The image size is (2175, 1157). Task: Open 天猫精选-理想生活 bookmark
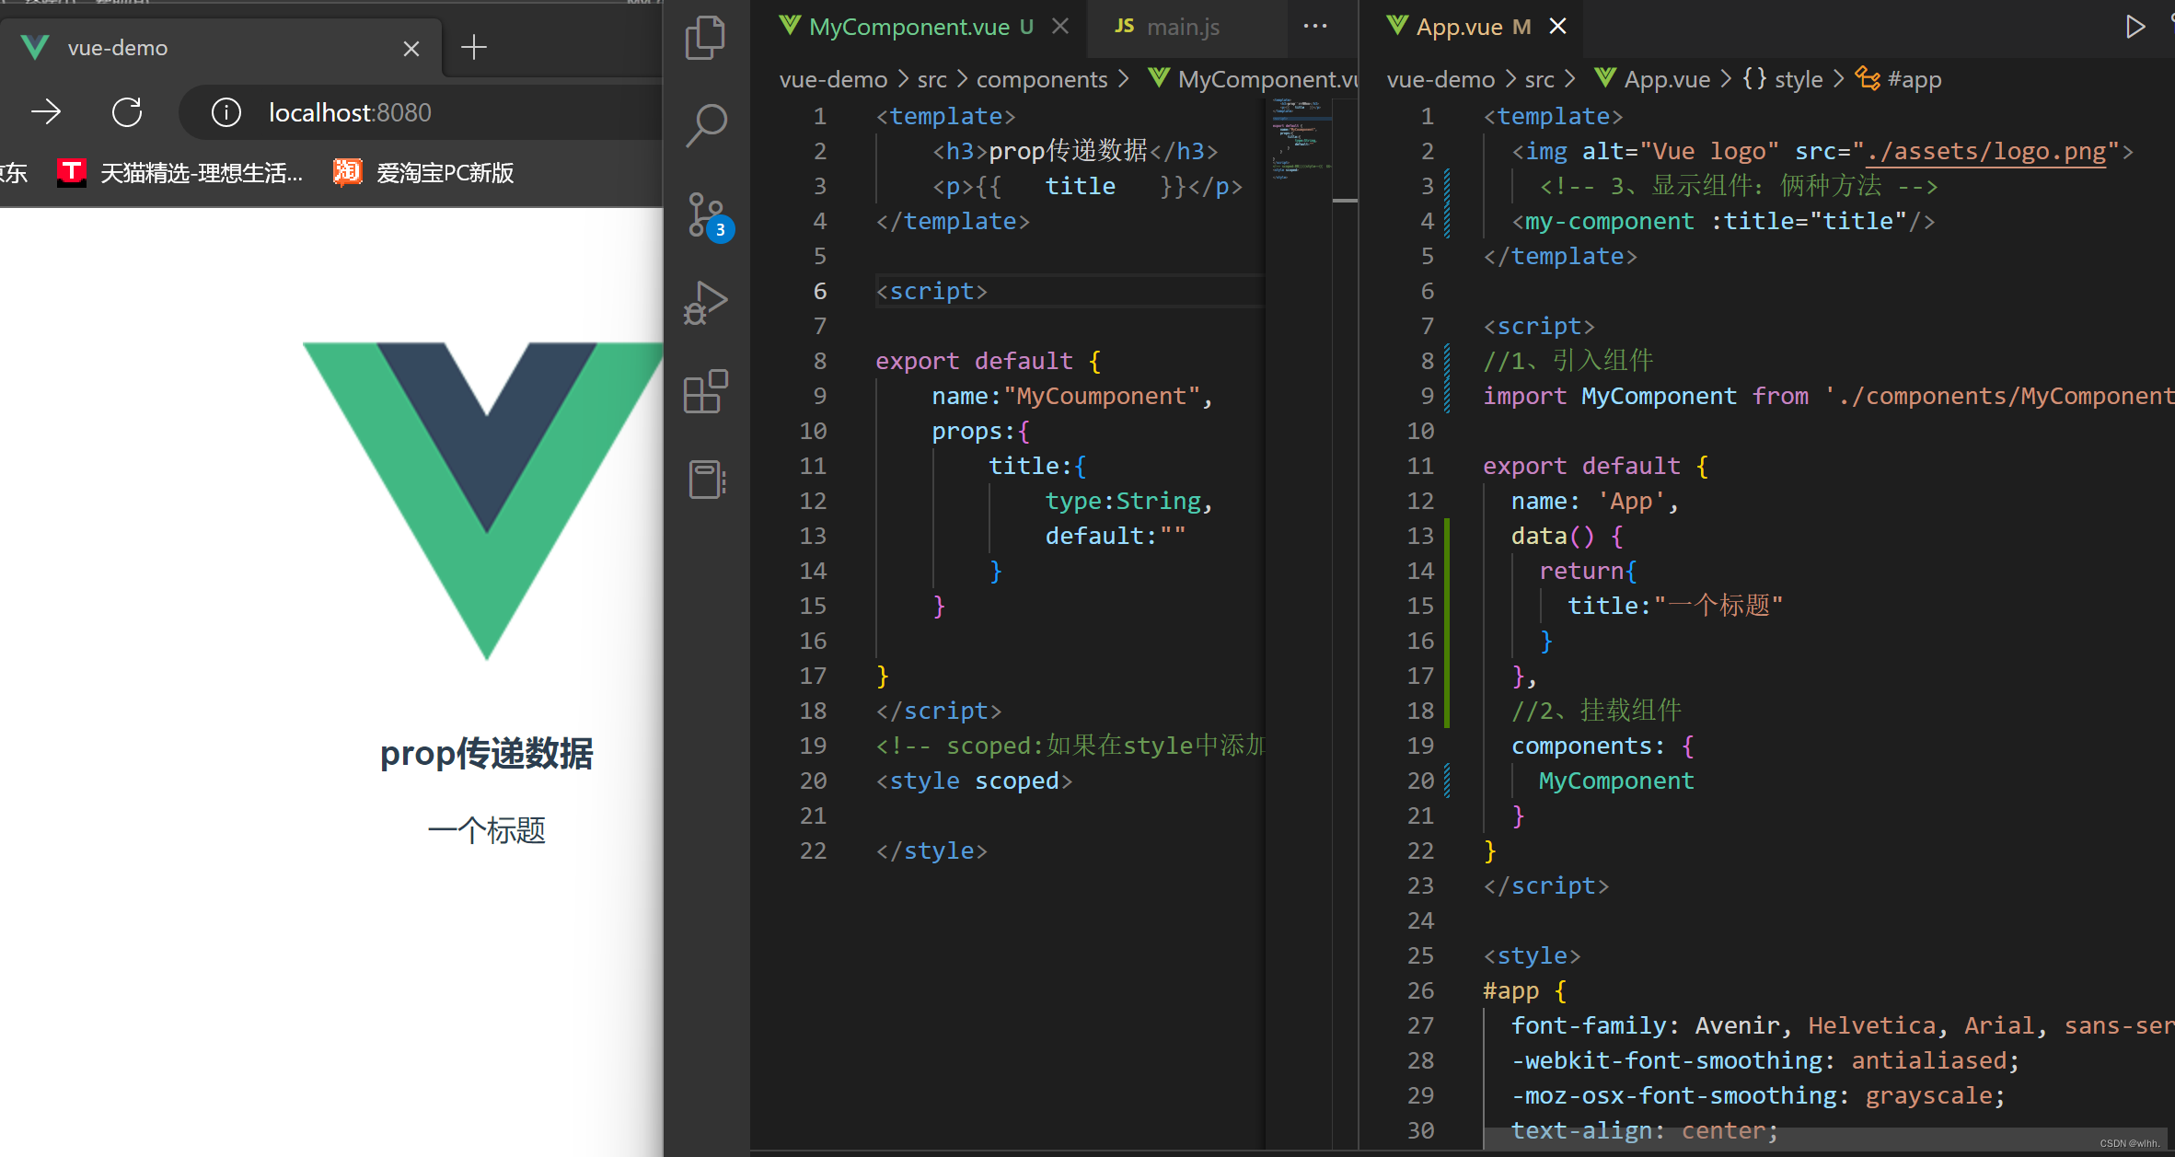pyautogui.click(x=180, y=172)
